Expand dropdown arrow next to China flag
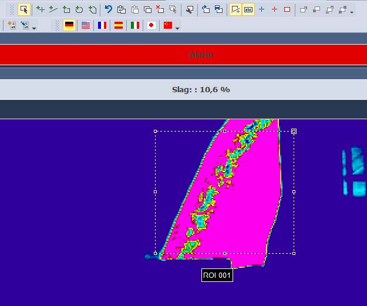 point(177,27)
